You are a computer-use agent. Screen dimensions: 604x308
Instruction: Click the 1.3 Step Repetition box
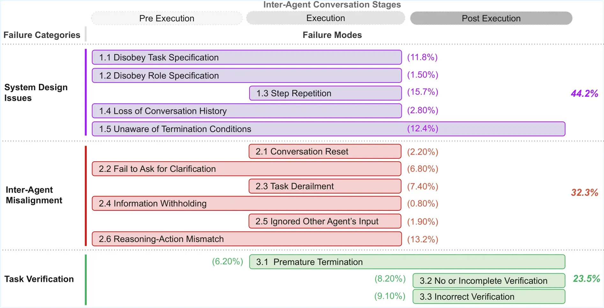point(325,93)
